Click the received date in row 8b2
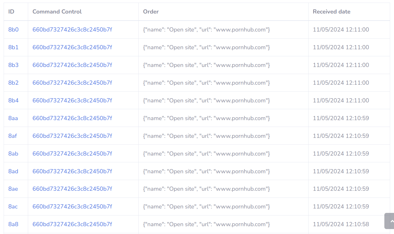394x234 pixels. tap(341, 83)
